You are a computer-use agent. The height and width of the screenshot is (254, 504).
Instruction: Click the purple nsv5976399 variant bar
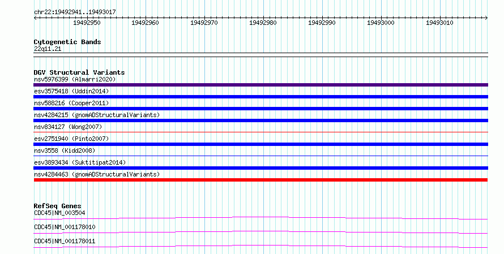(x=260, y=85)
